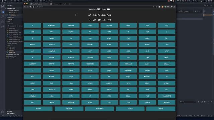Open the Apple menu

(2, 1)
